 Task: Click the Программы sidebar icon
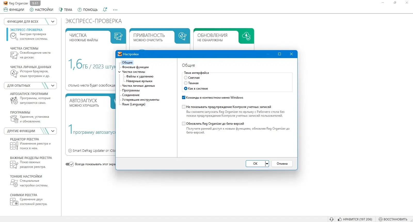click(x=14, y=119)
